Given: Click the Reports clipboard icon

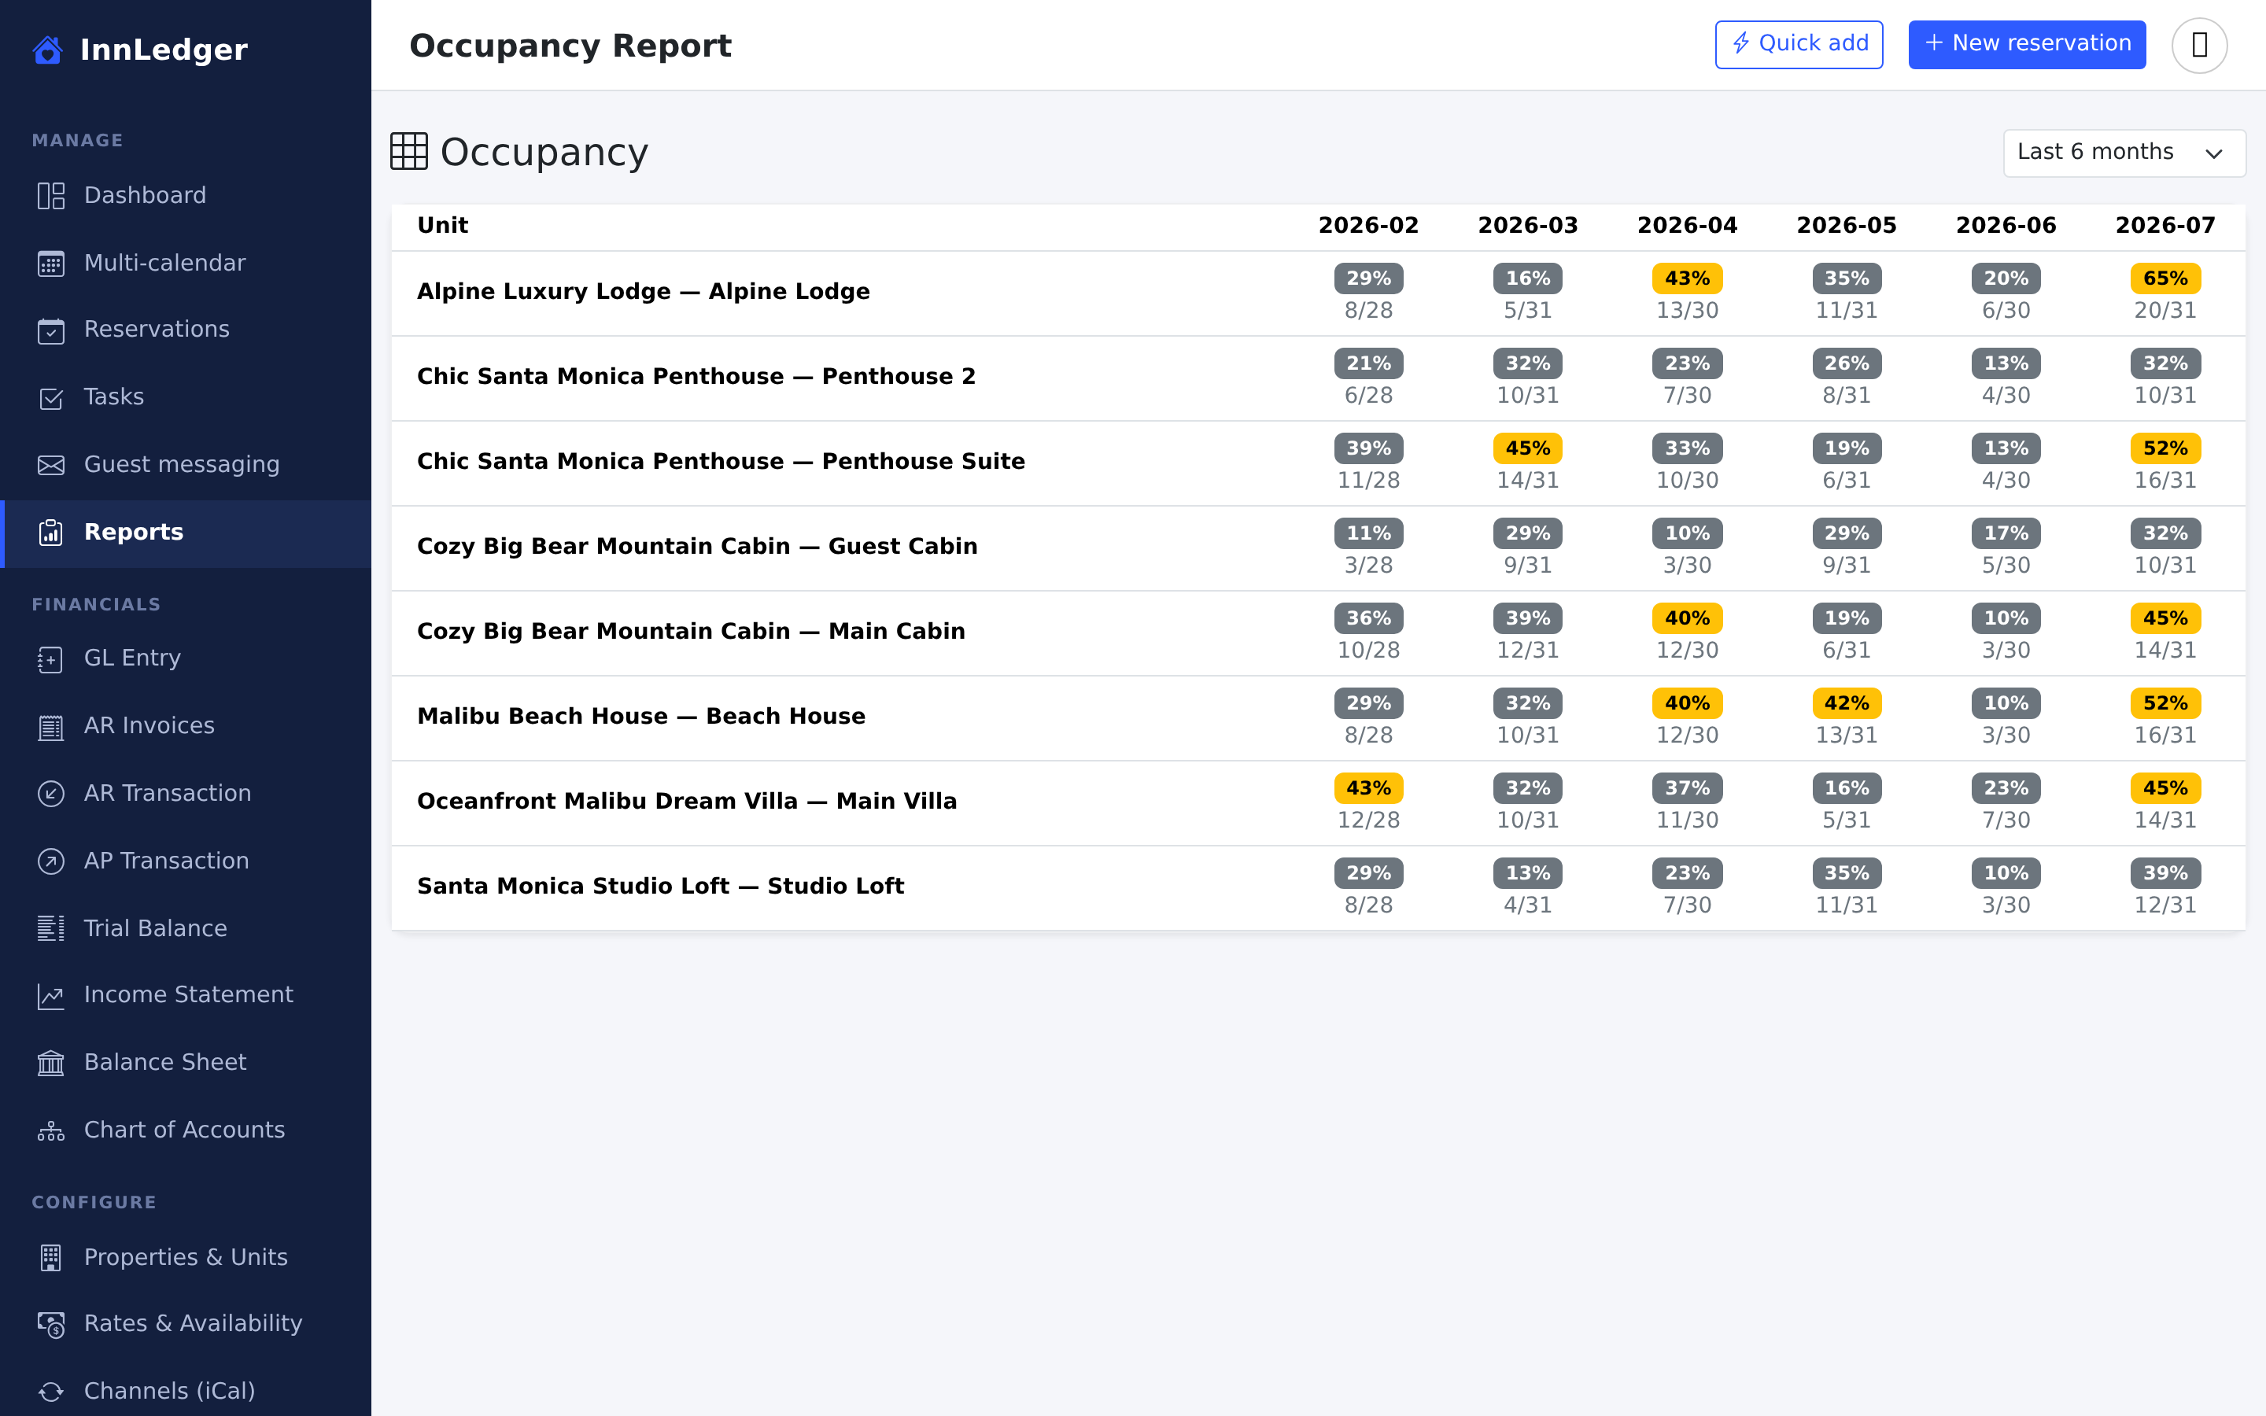Looking at the screenshot, I should (x=50, y=532).
